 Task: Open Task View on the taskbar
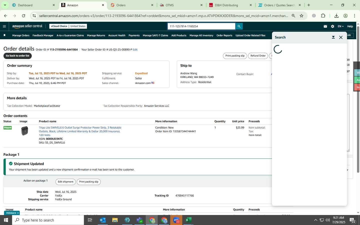[x=90, y=220]
